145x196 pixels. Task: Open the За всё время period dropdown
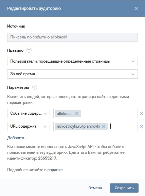72,74
